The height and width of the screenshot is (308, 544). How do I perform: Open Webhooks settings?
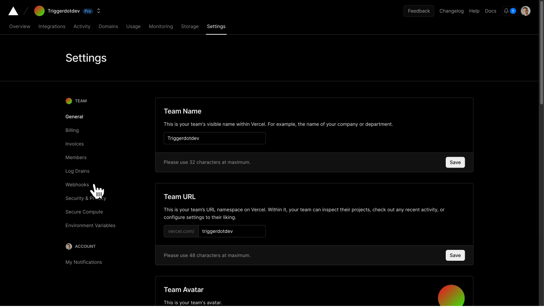pos(77,185)
